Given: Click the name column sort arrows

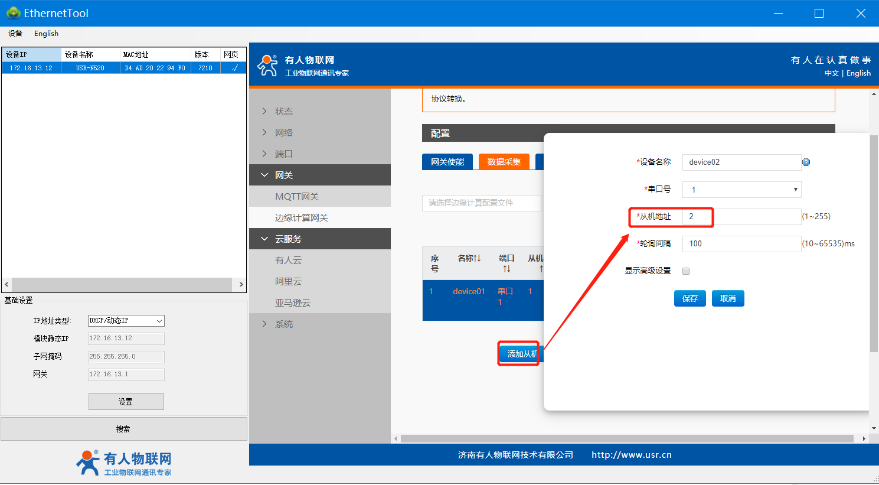Looking at the screenshot, I should coord(477,258).
